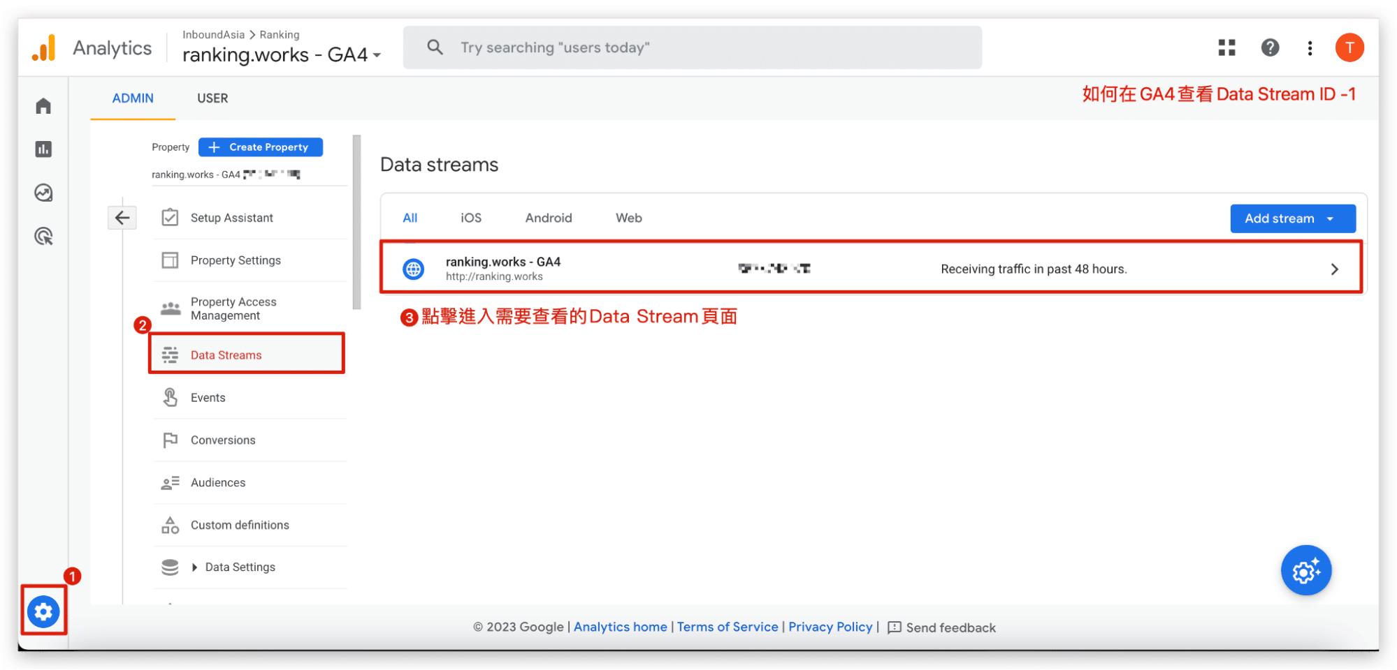Open the ranking.works - GA4 property selector dropdown
The image size is (1397, 670).
(281, 54)
